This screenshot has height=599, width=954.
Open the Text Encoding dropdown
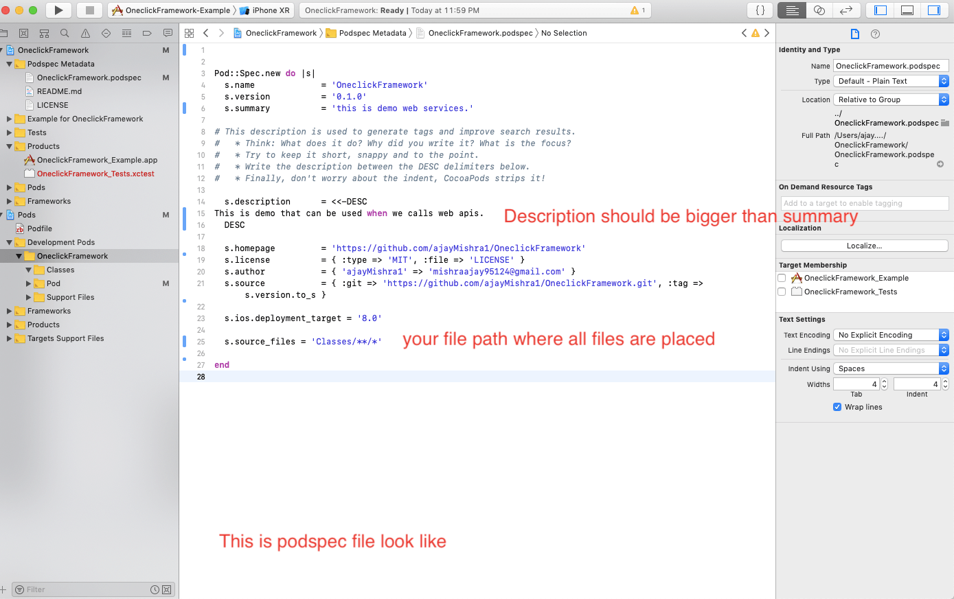pos(891,335)
